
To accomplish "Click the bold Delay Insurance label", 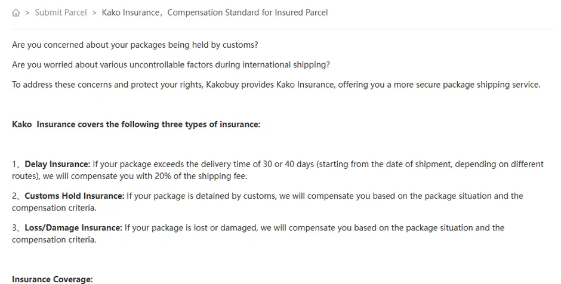I will pos(57,164).
